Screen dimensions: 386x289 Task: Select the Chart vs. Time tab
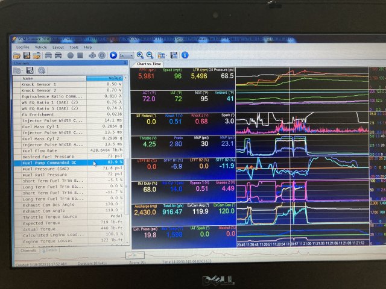[149, 64]
